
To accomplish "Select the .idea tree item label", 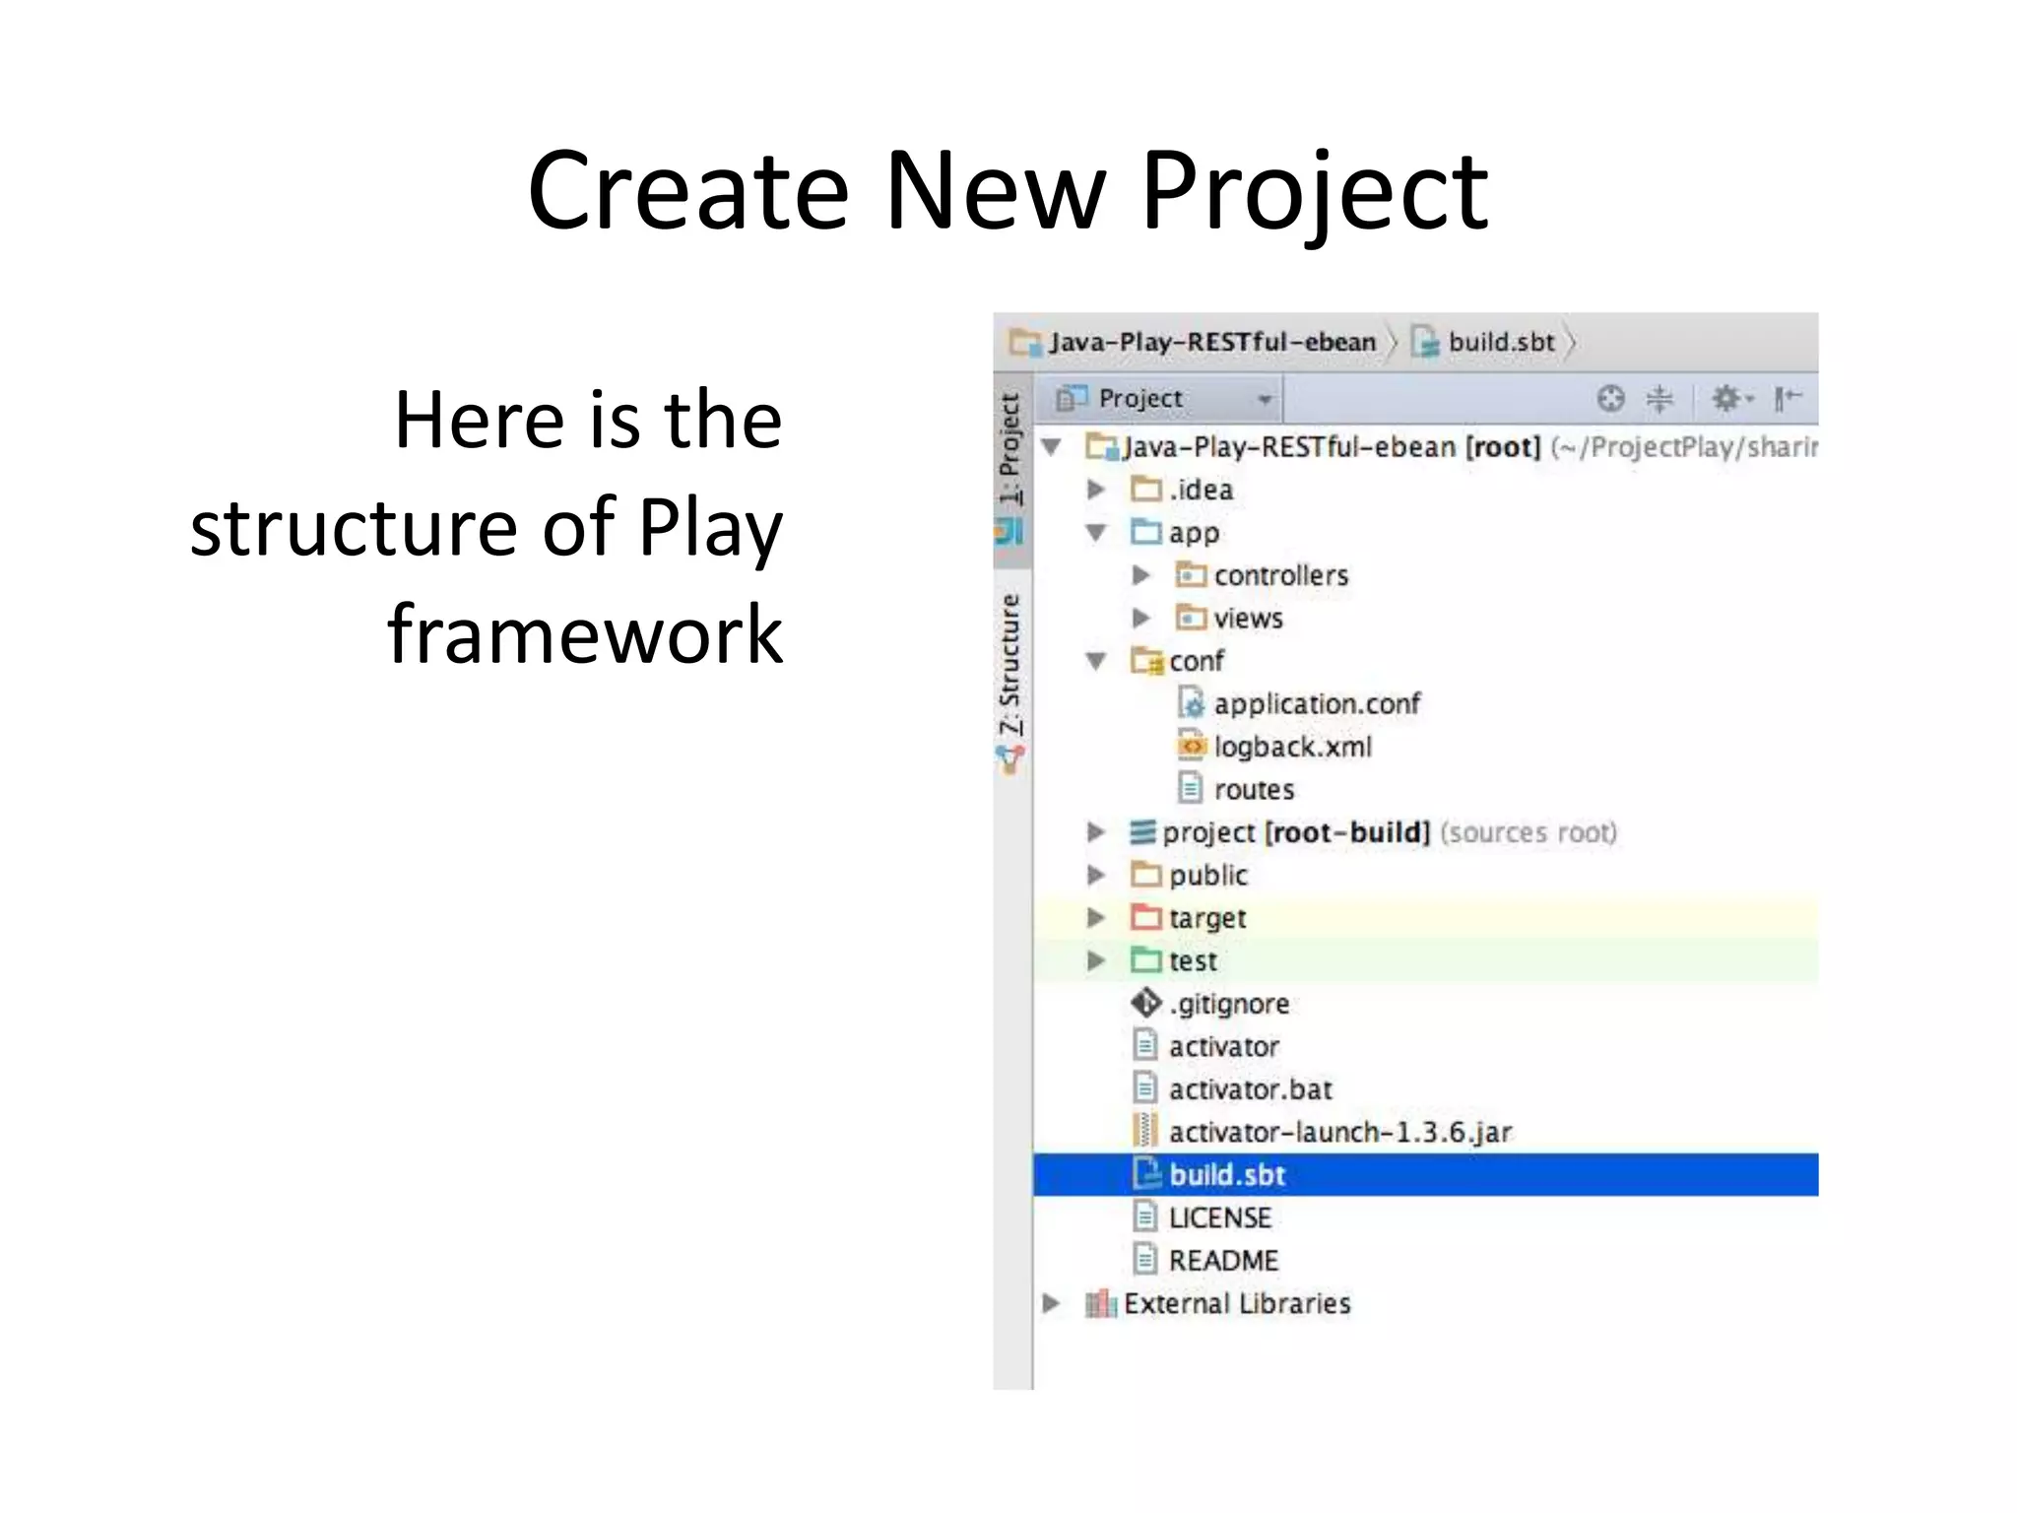I will point(1202,490).
